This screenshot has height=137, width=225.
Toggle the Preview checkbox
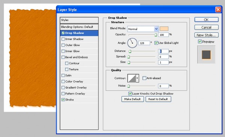click(200, 41)
